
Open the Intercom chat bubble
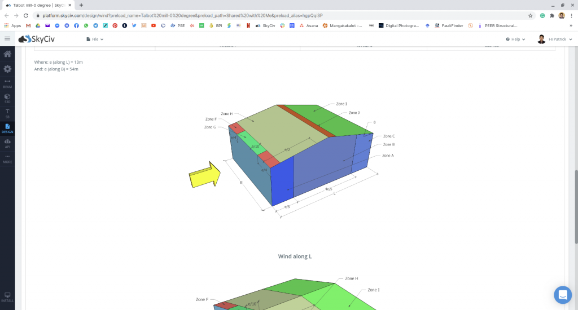point(563,295)
